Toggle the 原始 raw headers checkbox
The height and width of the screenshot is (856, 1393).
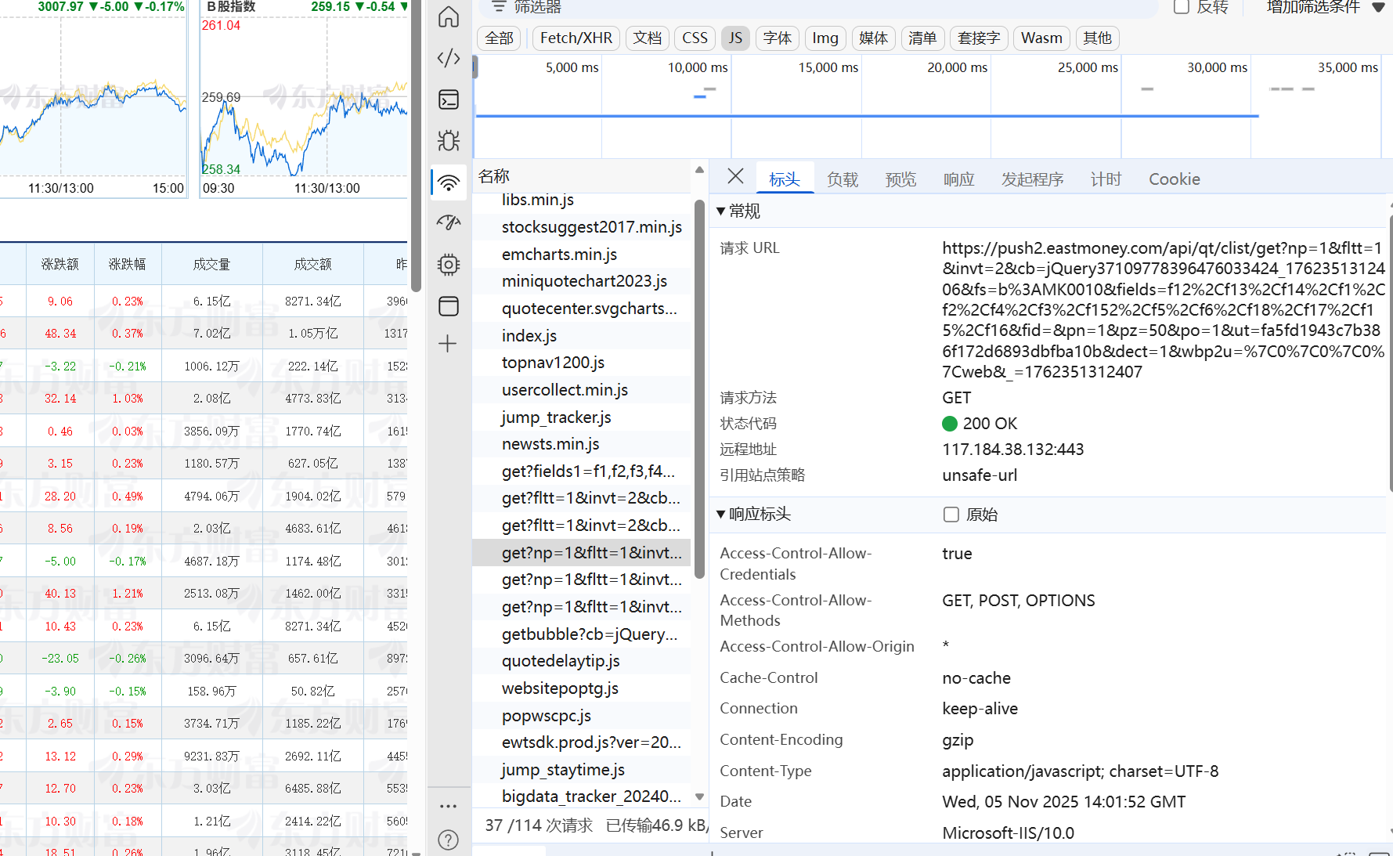(x=951, y=515)
